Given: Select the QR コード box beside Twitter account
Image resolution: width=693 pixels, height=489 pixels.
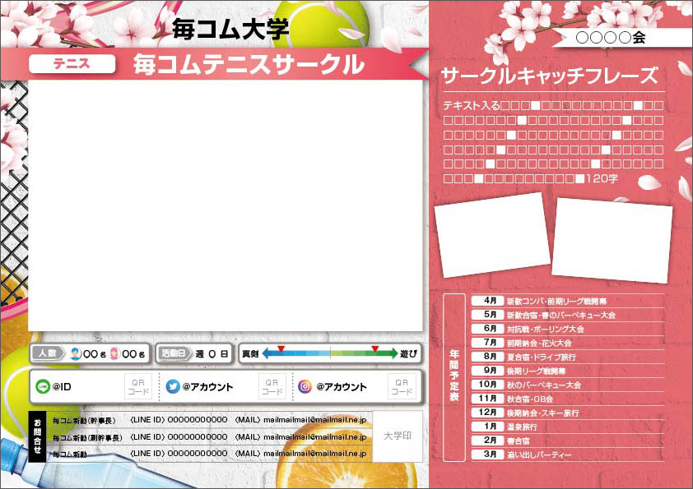Looking at the screenshot, I should pyautogui.click(x=272, y=386).
